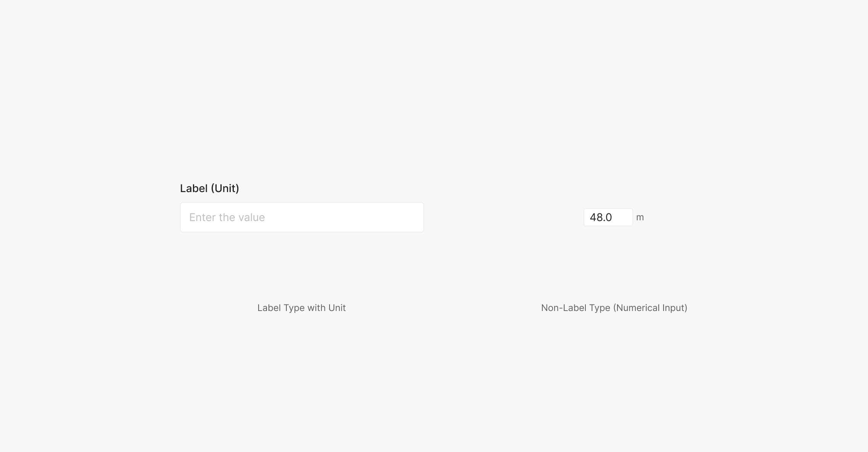Click "Non-Label Type" text under the number field

[x=575, y=308]
